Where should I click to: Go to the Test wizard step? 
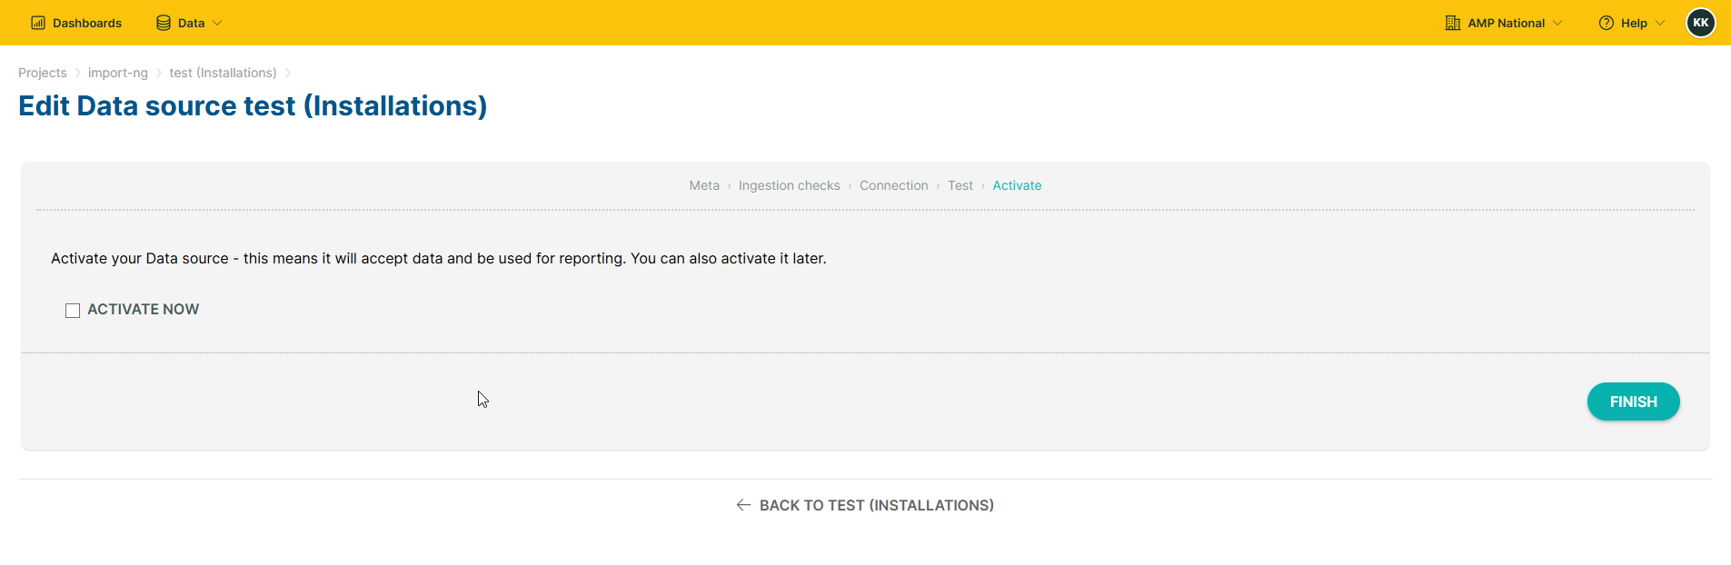click(x=960, y=185)
